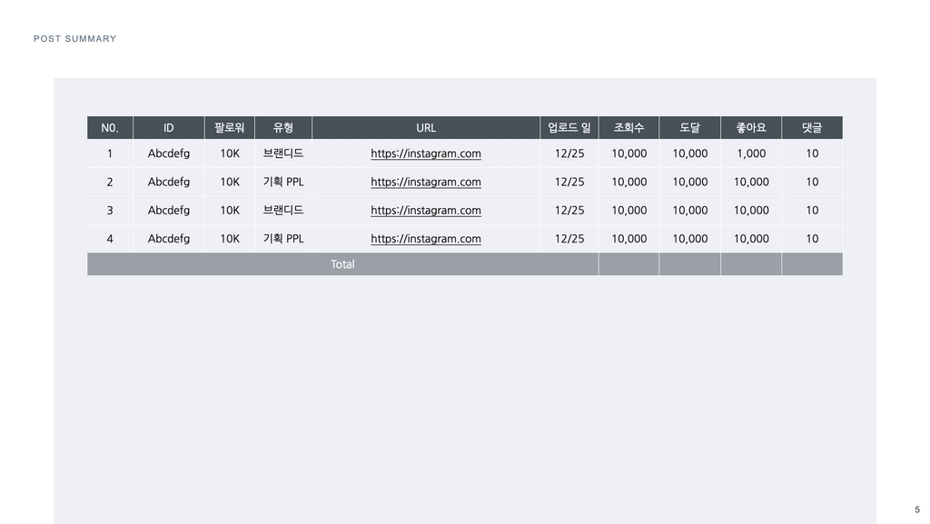Select the 댓글 column header
The image size is (930, 524).
[812, 127]
